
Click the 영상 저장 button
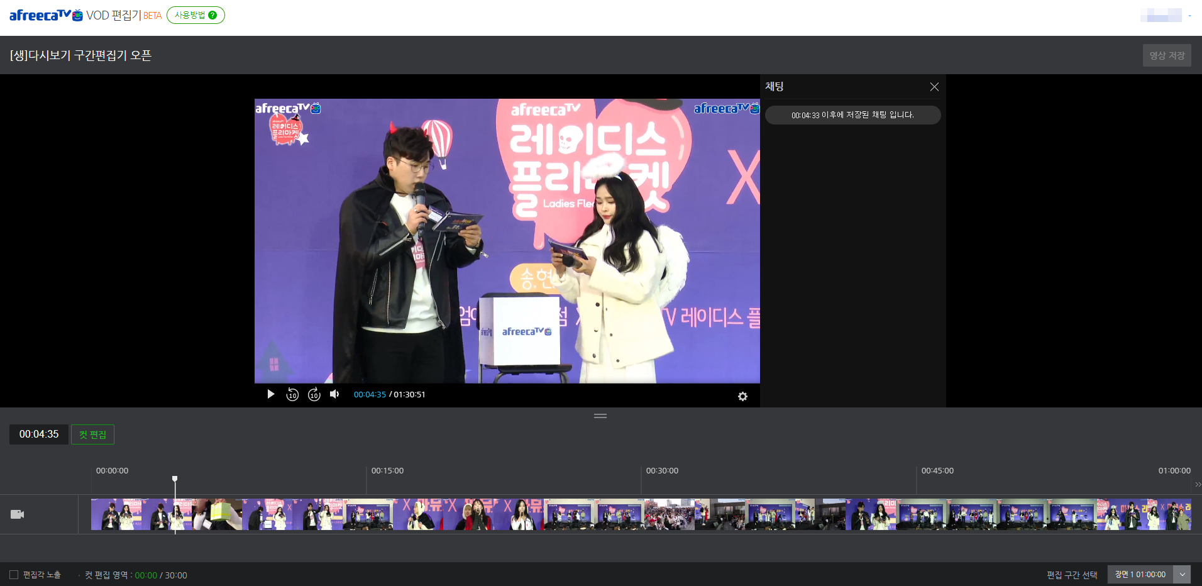[1167, 55]
